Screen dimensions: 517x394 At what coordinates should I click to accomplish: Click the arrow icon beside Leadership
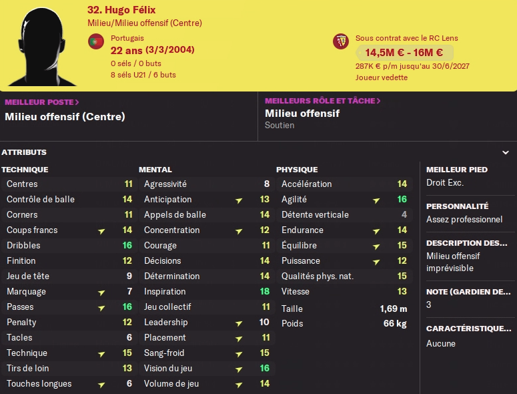239,323
